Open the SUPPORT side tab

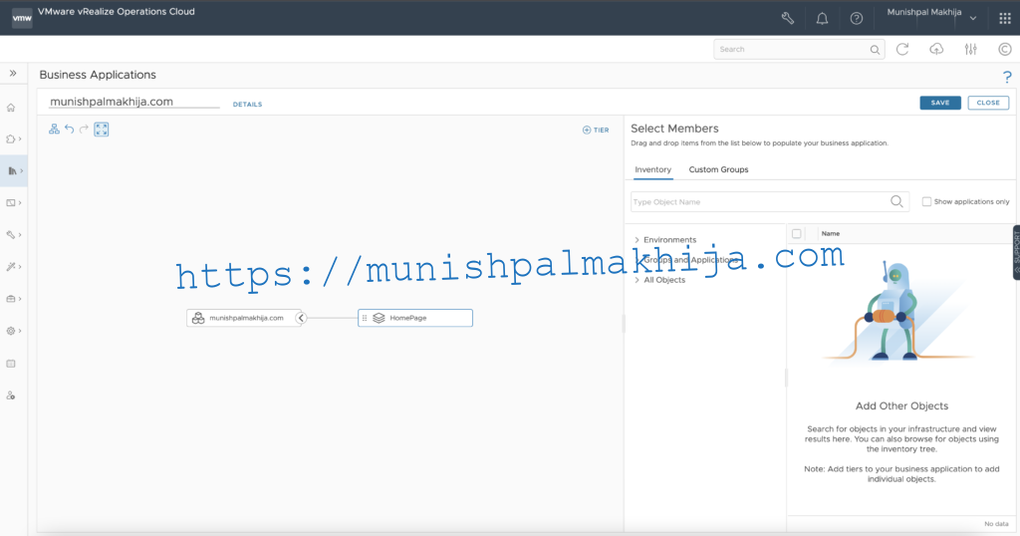coord(1016,252)
